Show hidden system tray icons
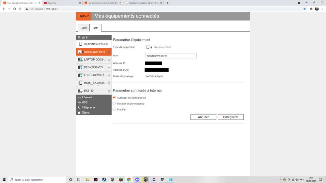Image resolution: width=326 pixels, height=183 pixels. click(x=280, y=180)
